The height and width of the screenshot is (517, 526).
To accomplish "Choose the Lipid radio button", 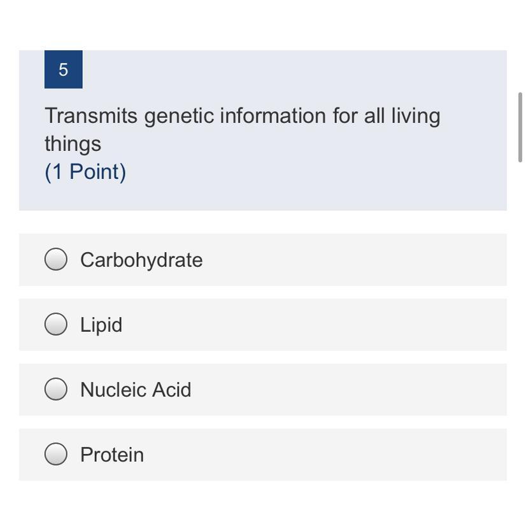I will 56,325.
